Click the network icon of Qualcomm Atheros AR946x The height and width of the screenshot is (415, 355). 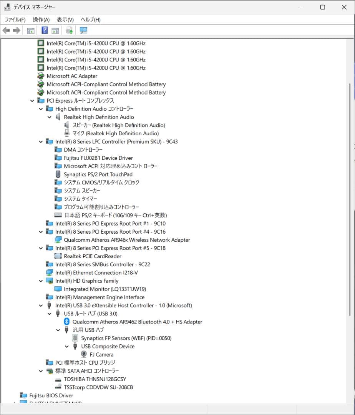click(x=58, y=240)
